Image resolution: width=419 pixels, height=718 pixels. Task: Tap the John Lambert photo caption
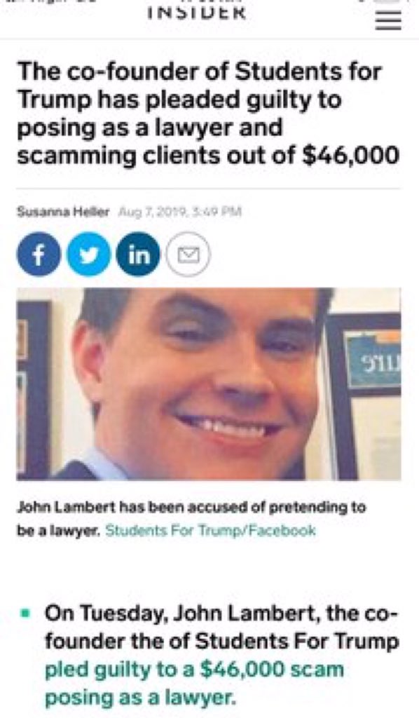click(191, 519)
